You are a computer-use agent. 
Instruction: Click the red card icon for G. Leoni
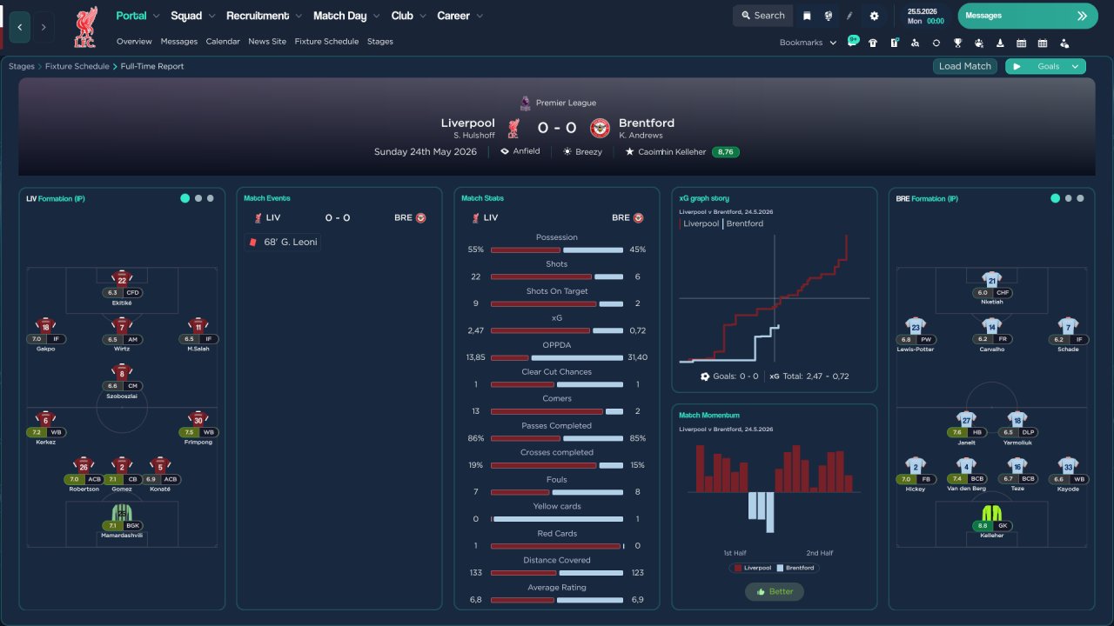(x=252, y=242)
